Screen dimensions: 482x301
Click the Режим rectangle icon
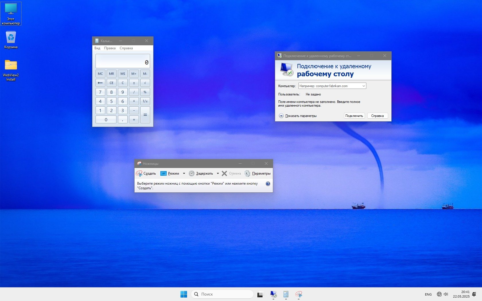pyautogui.click(x=163, y=173)
